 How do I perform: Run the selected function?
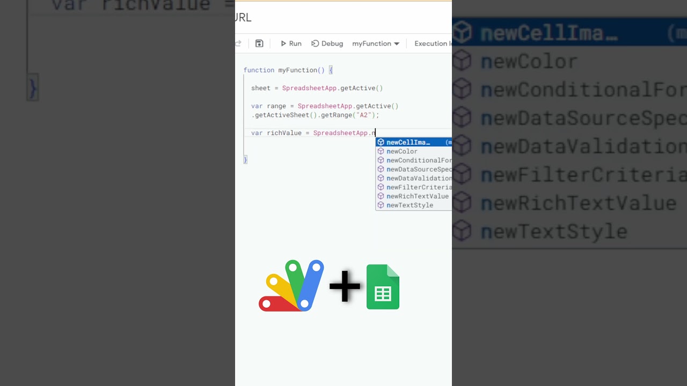[291, 43]
